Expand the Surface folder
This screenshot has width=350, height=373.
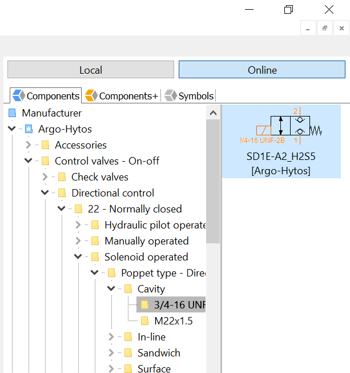point(111,368)
